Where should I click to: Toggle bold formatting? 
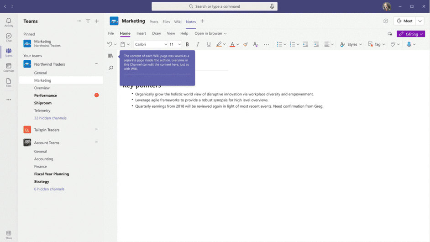(187, 44)
